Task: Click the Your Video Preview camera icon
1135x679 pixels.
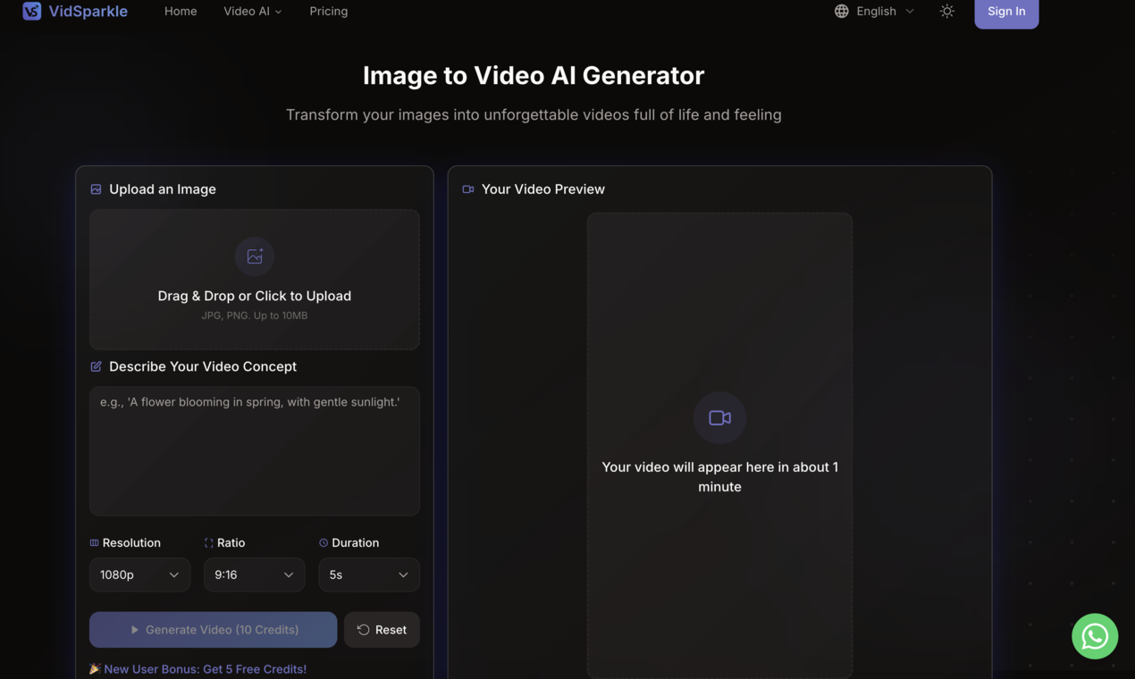Action: tap(468, 189)
